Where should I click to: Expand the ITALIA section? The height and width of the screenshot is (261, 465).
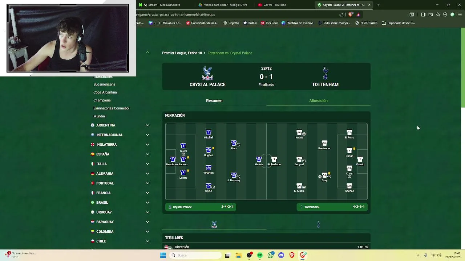point(147,164)
